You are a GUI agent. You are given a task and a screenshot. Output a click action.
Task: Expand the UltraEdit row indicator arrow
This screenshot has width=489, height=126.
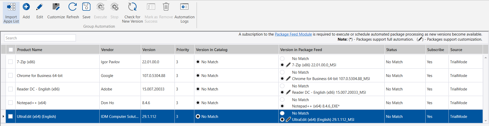[3, 116]
